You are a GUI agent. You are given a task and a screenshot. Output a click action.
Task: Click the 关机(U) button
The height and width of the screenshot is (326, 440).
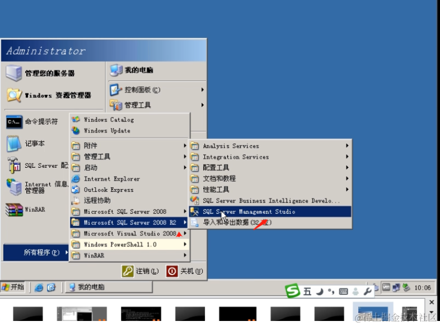(x=184, y=271)
